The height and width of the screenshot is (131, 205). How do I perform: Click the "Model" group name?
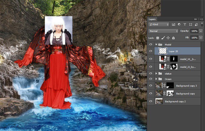168,45
